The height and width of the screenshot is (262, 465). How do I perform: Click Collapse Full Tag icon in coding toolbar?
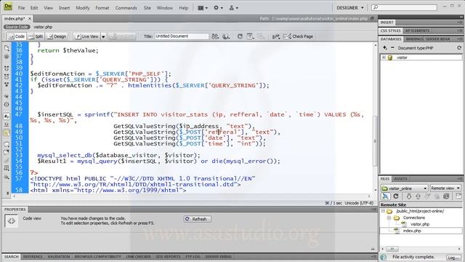coord(7,68)
